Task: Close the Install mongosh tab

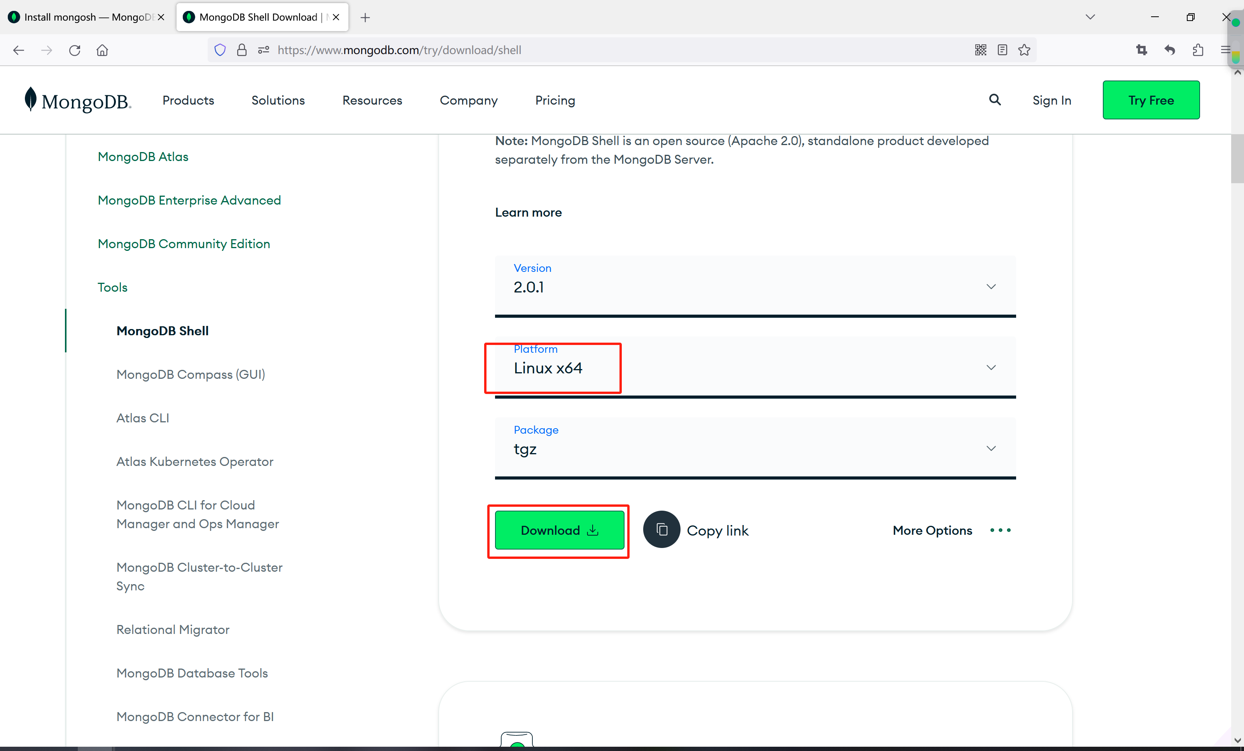Action: tap(161, 17)
